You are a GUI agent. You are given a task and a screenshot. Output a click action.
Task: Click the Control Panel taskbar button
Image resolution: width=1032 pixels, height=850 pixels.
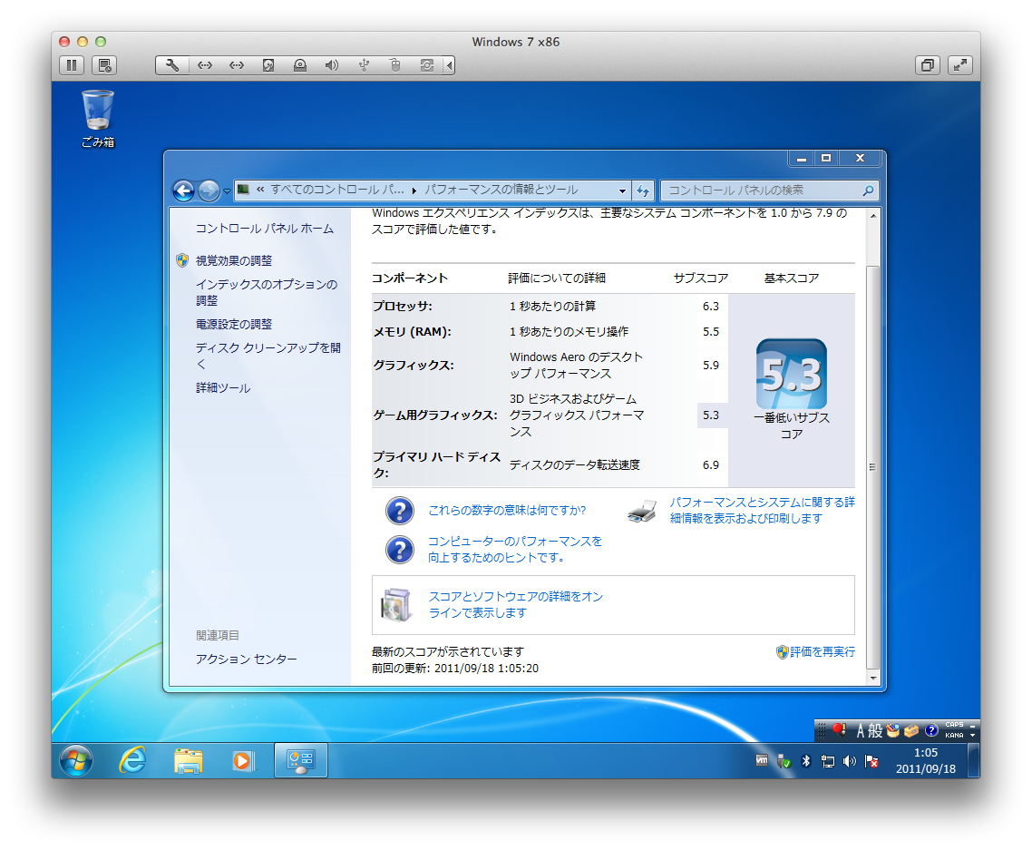coord(301,760)
